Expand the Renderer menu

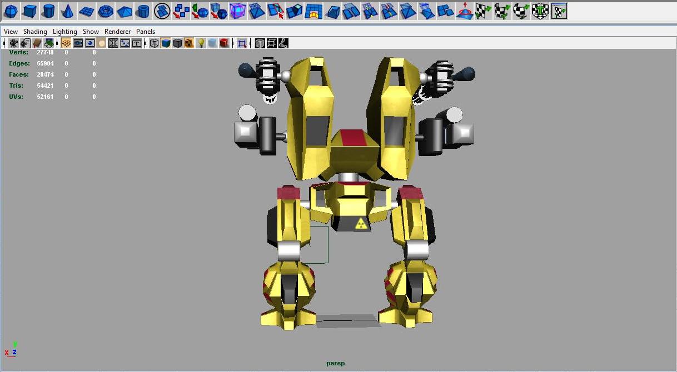pos(118,32)
